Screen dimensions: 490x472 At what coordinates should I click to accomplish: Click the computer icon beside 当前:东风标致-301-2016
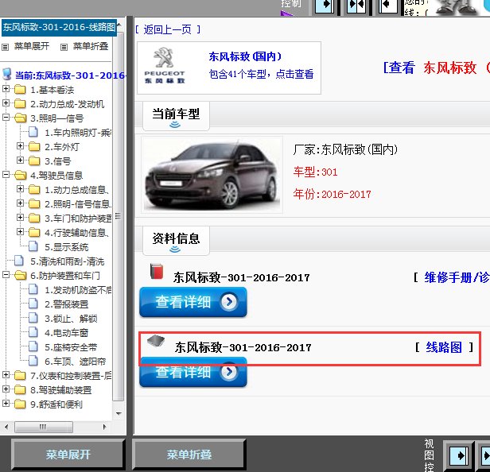click(7, 75)
